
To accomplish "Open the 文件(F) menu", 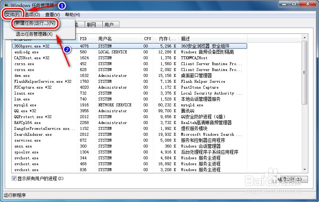I will 12,15.
